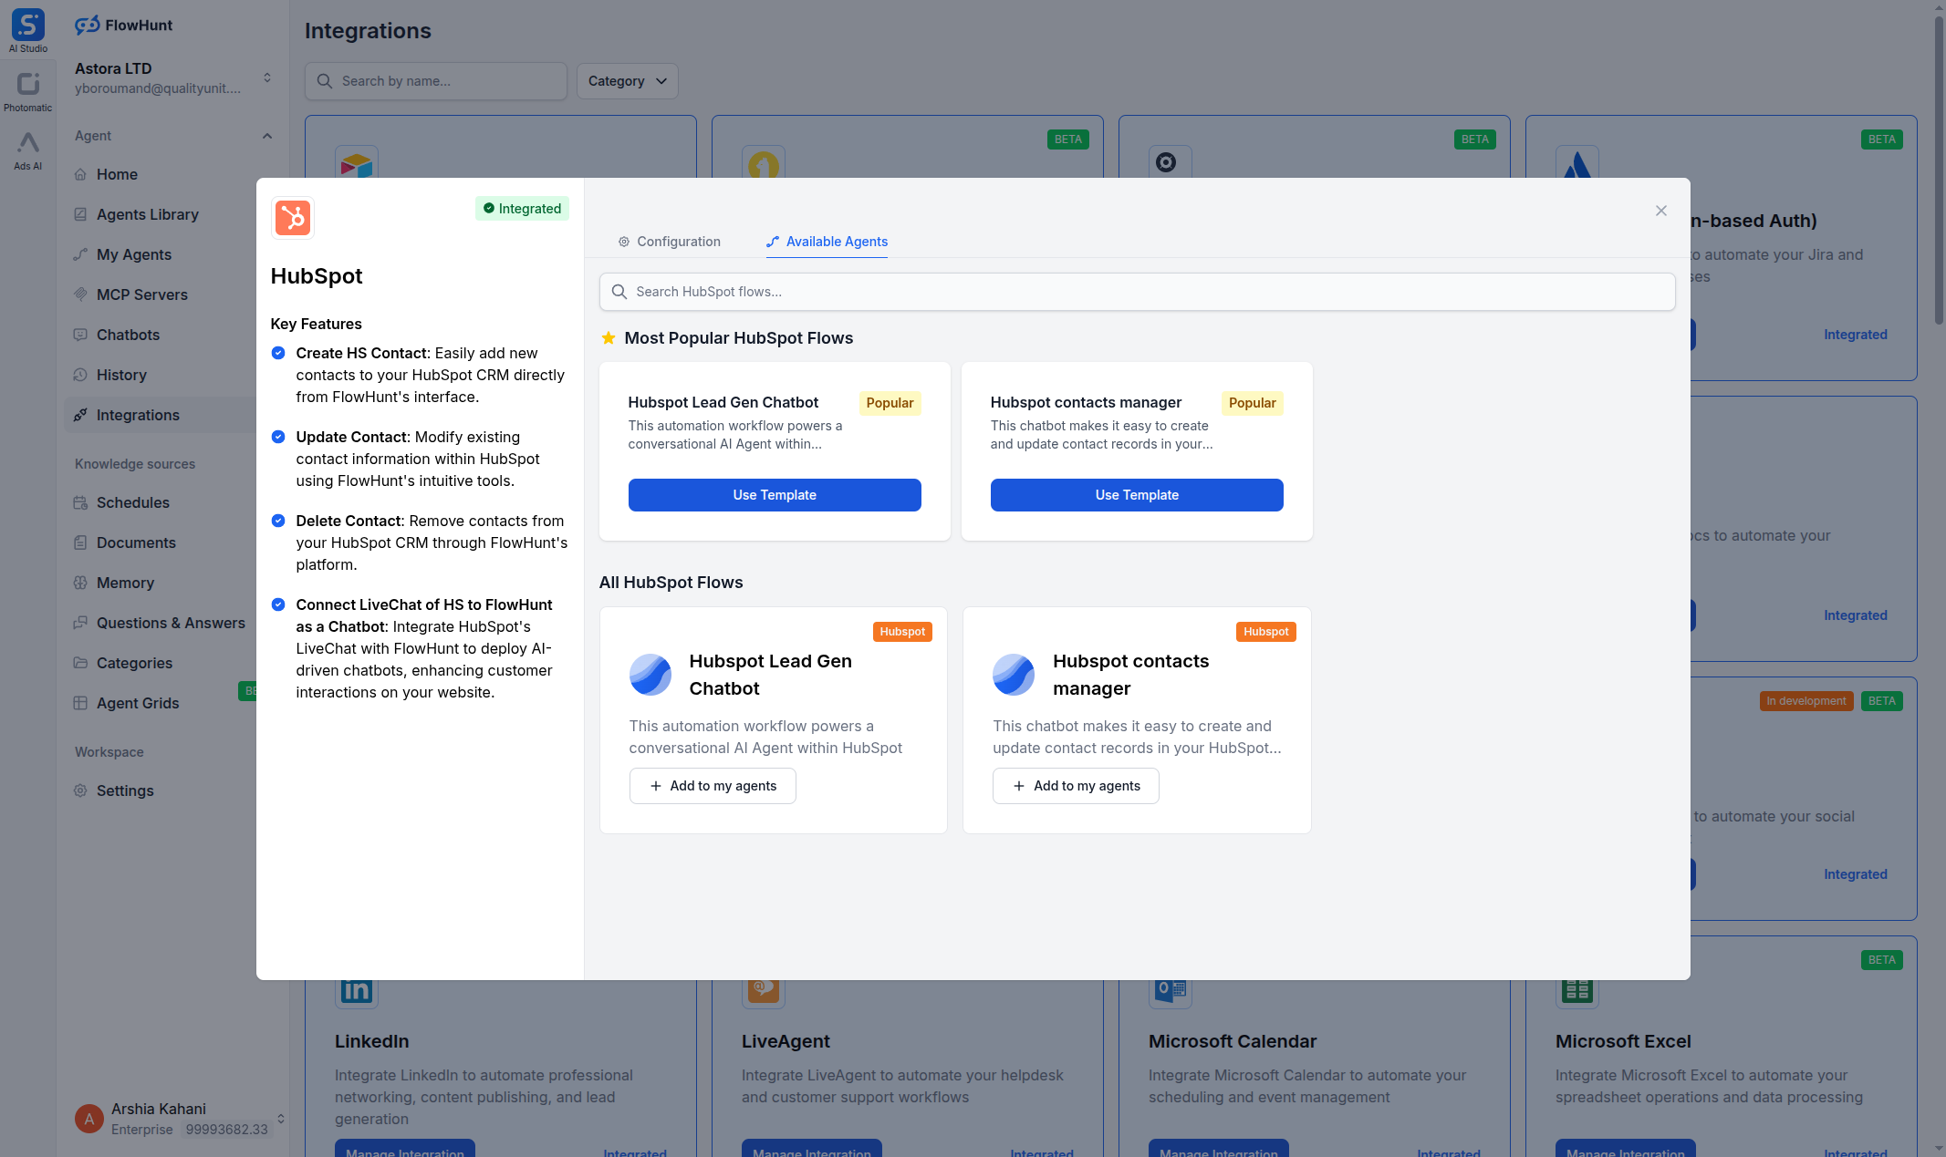Click the HubSpot logo in the dialog
This screenshot has height=1157, width=1946.
click(x=292, y=218)
